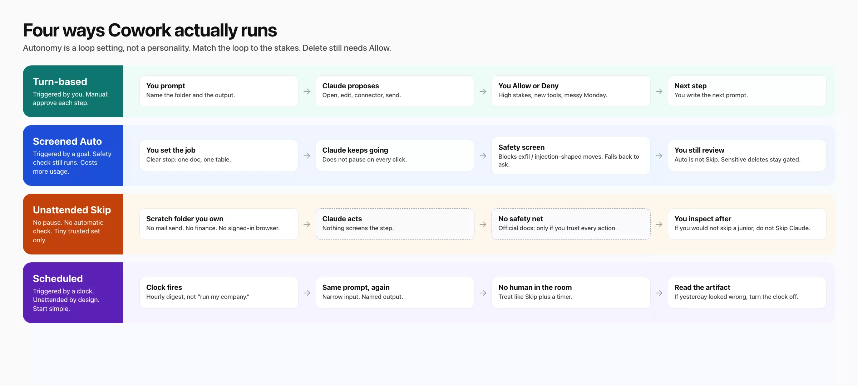Click the Turn-based mode label card
Image resolution: width=858 pixels, height=386 pixels.
pos(73,91)
